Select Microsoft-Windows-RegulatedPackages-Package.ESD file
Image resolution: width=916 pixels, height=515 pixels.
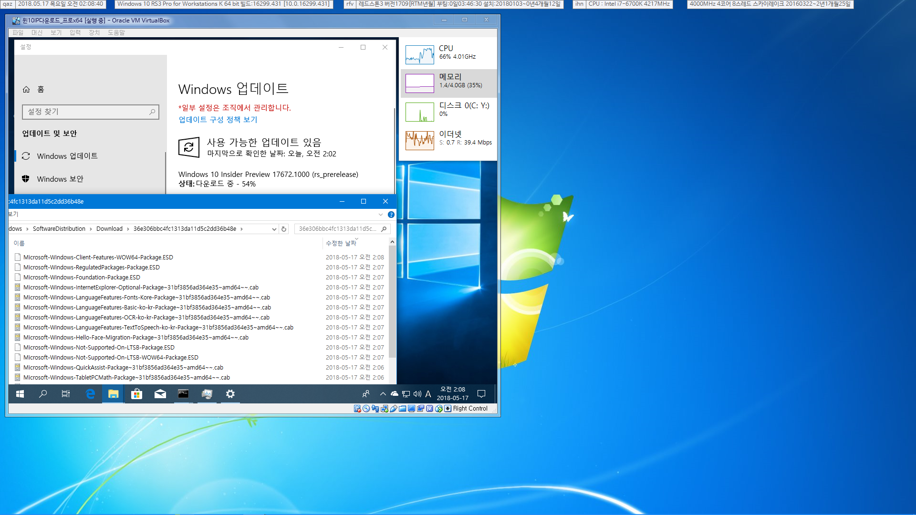point(92,268)
